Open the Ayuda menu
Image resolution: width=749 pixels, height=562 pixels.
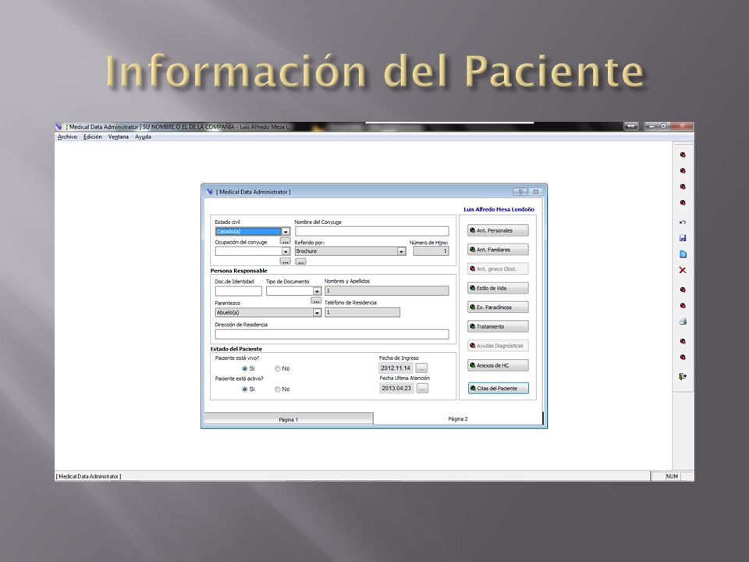[x=143, y=137]
